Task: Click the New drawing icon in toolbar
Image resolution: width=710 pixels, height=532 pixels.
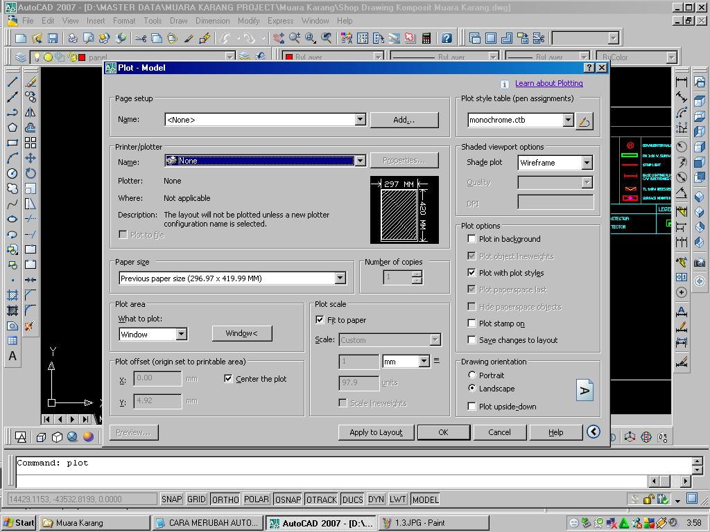Action: [x=21, y=39]
